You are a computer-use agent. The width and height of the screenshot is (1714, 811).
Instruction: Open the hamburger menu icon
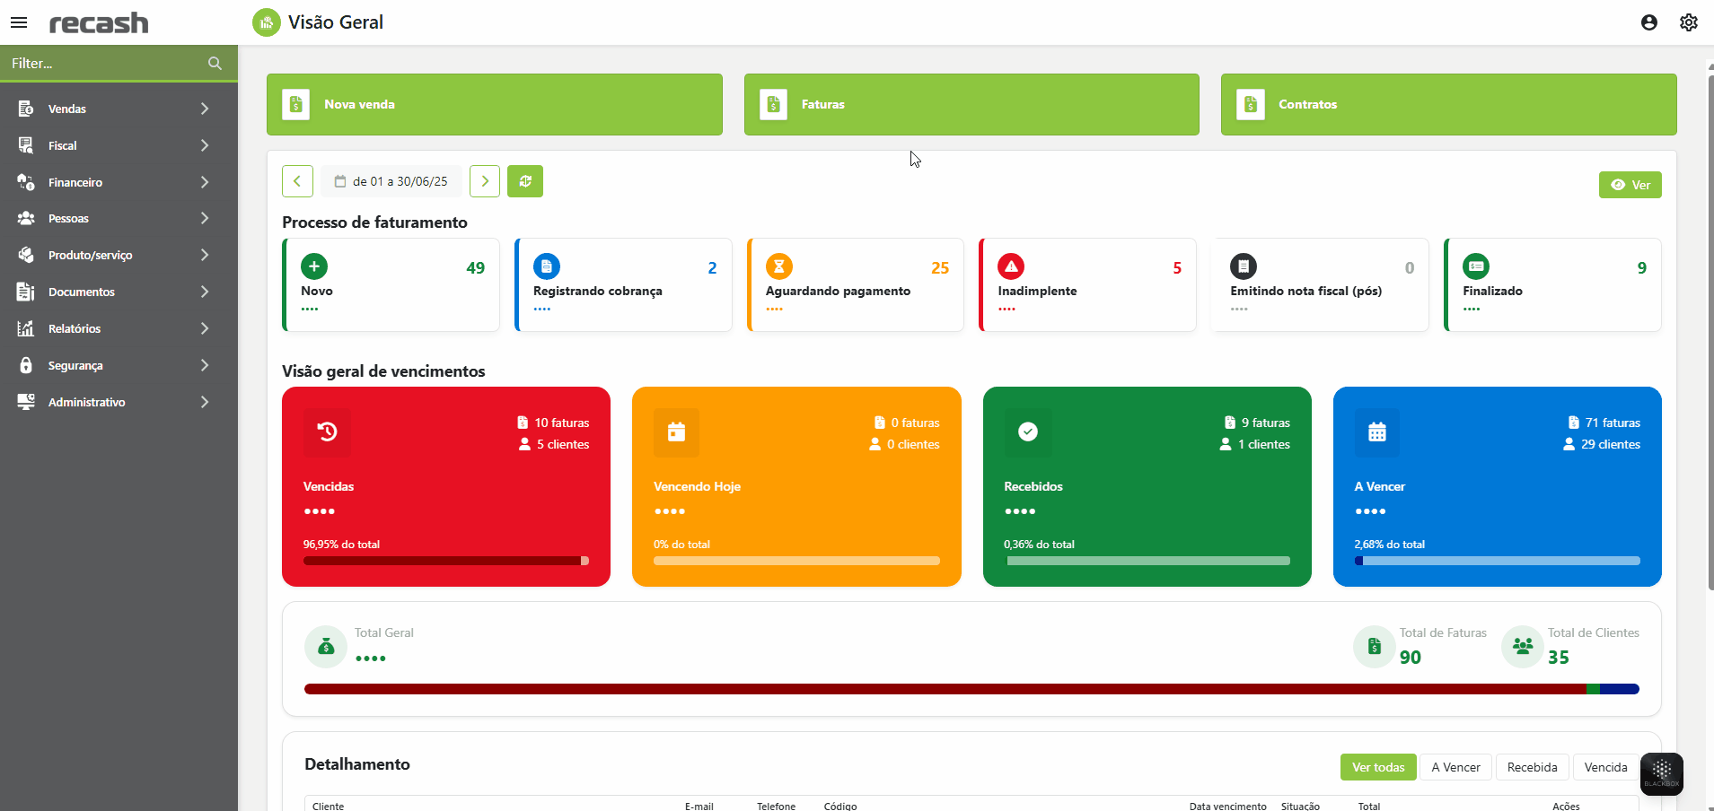[x=19, y=22]
